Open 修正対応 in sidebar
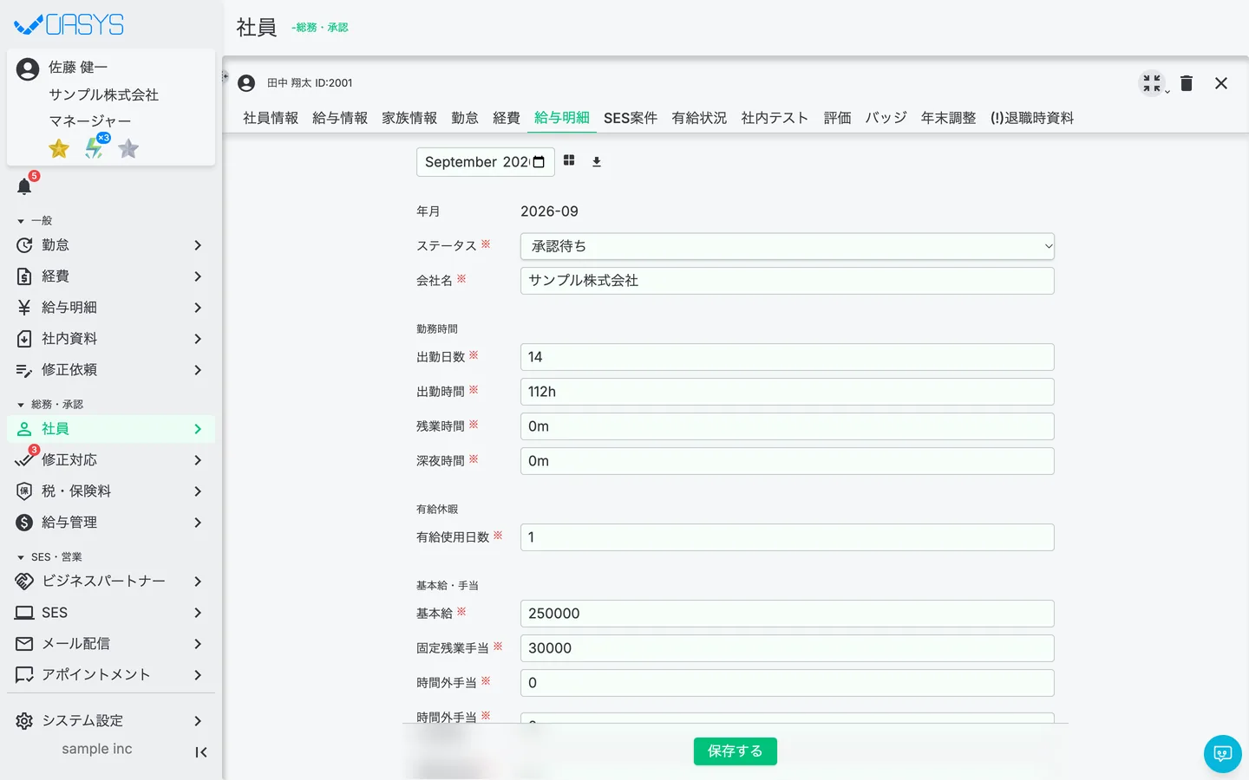1249x780 pixels. [x=111, y=460]
